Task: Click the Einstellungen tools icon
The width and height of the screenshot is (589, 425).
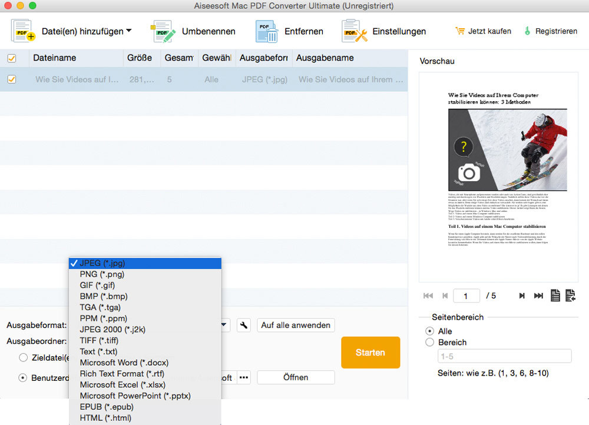Action: point(354,31)
